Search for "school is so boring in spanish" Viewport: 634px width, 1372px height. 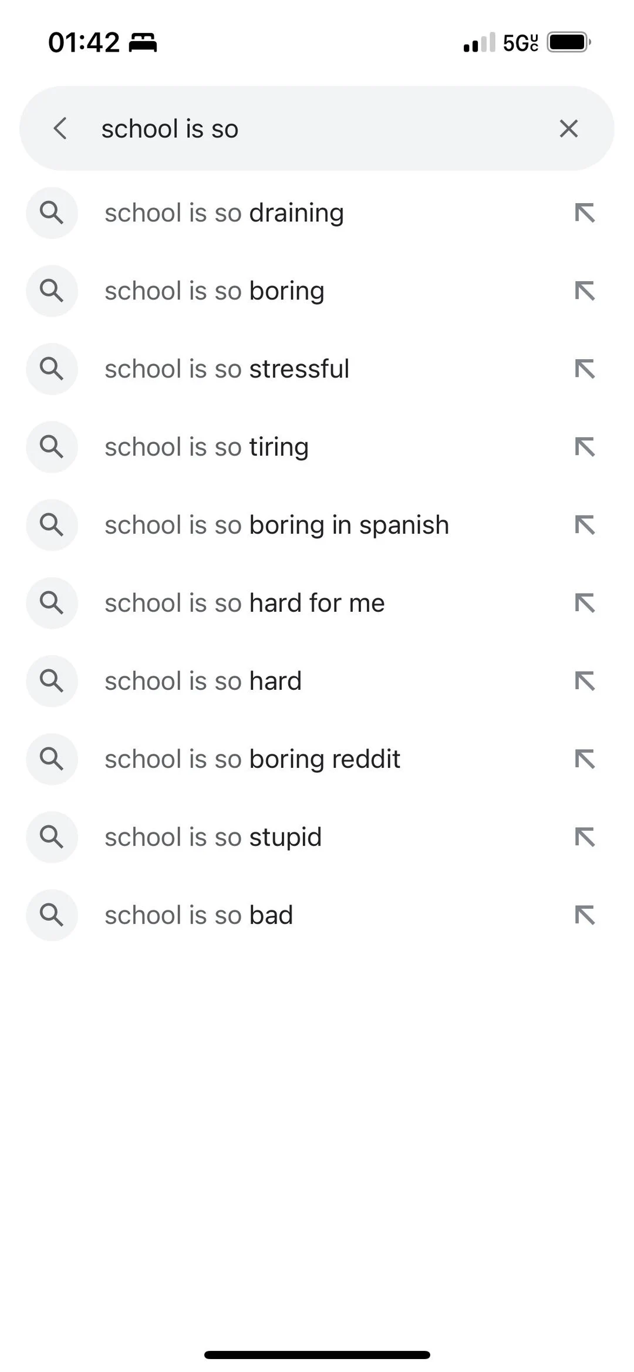click(x=276, y=525)
